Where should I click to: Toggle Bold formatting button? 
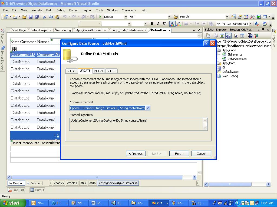(152, 24)
